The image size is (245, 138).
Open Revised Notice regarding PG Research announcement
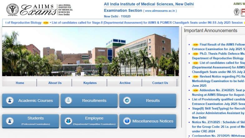click(218, 81)
